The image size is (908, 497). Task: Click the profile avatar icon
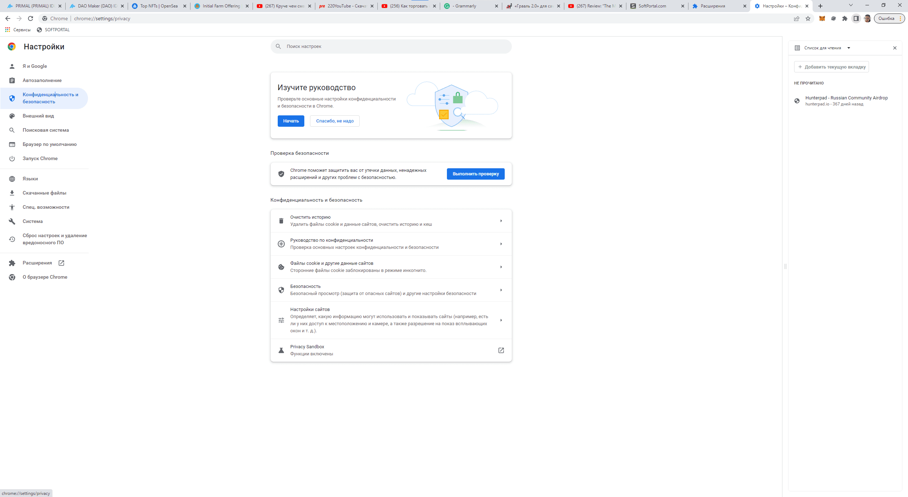click(868, 18)
